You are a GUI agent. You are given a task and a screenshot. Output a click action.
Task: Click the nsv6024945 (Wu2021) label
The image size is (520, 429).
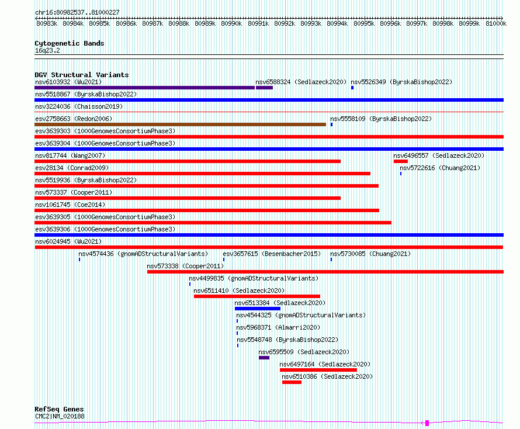point(68,241)
